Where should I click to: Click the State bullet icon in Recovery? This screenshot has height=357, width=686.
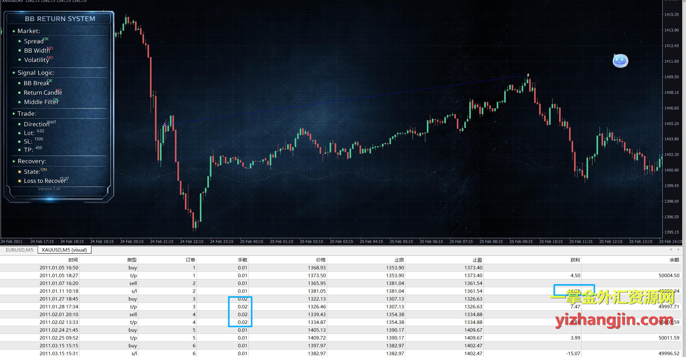pyautogui.click(x=20, y=171)
